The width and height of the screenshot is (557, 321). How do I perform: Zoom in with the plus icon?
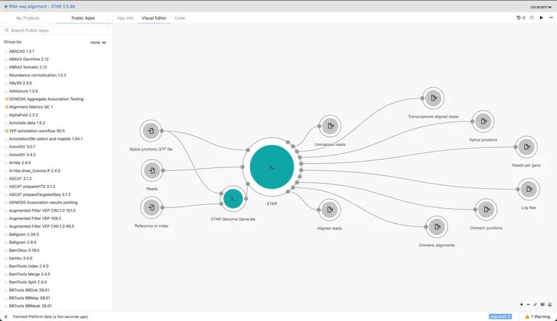(522, 304)
